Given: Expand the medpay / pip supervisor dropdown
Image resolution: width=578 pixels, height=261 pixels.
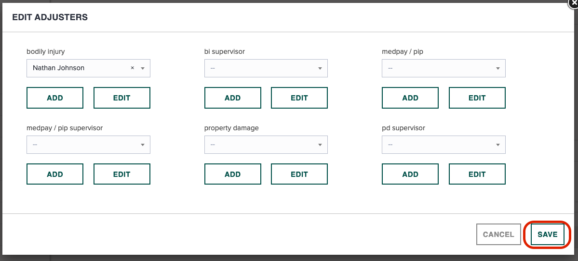Looking at the screenshot, I should coord(88,145).
